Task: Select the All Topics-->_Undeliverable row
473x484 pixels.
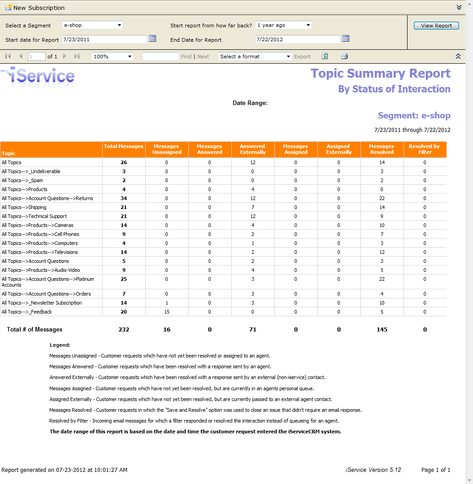Action: pyautogui.click(x=223, y=171)
